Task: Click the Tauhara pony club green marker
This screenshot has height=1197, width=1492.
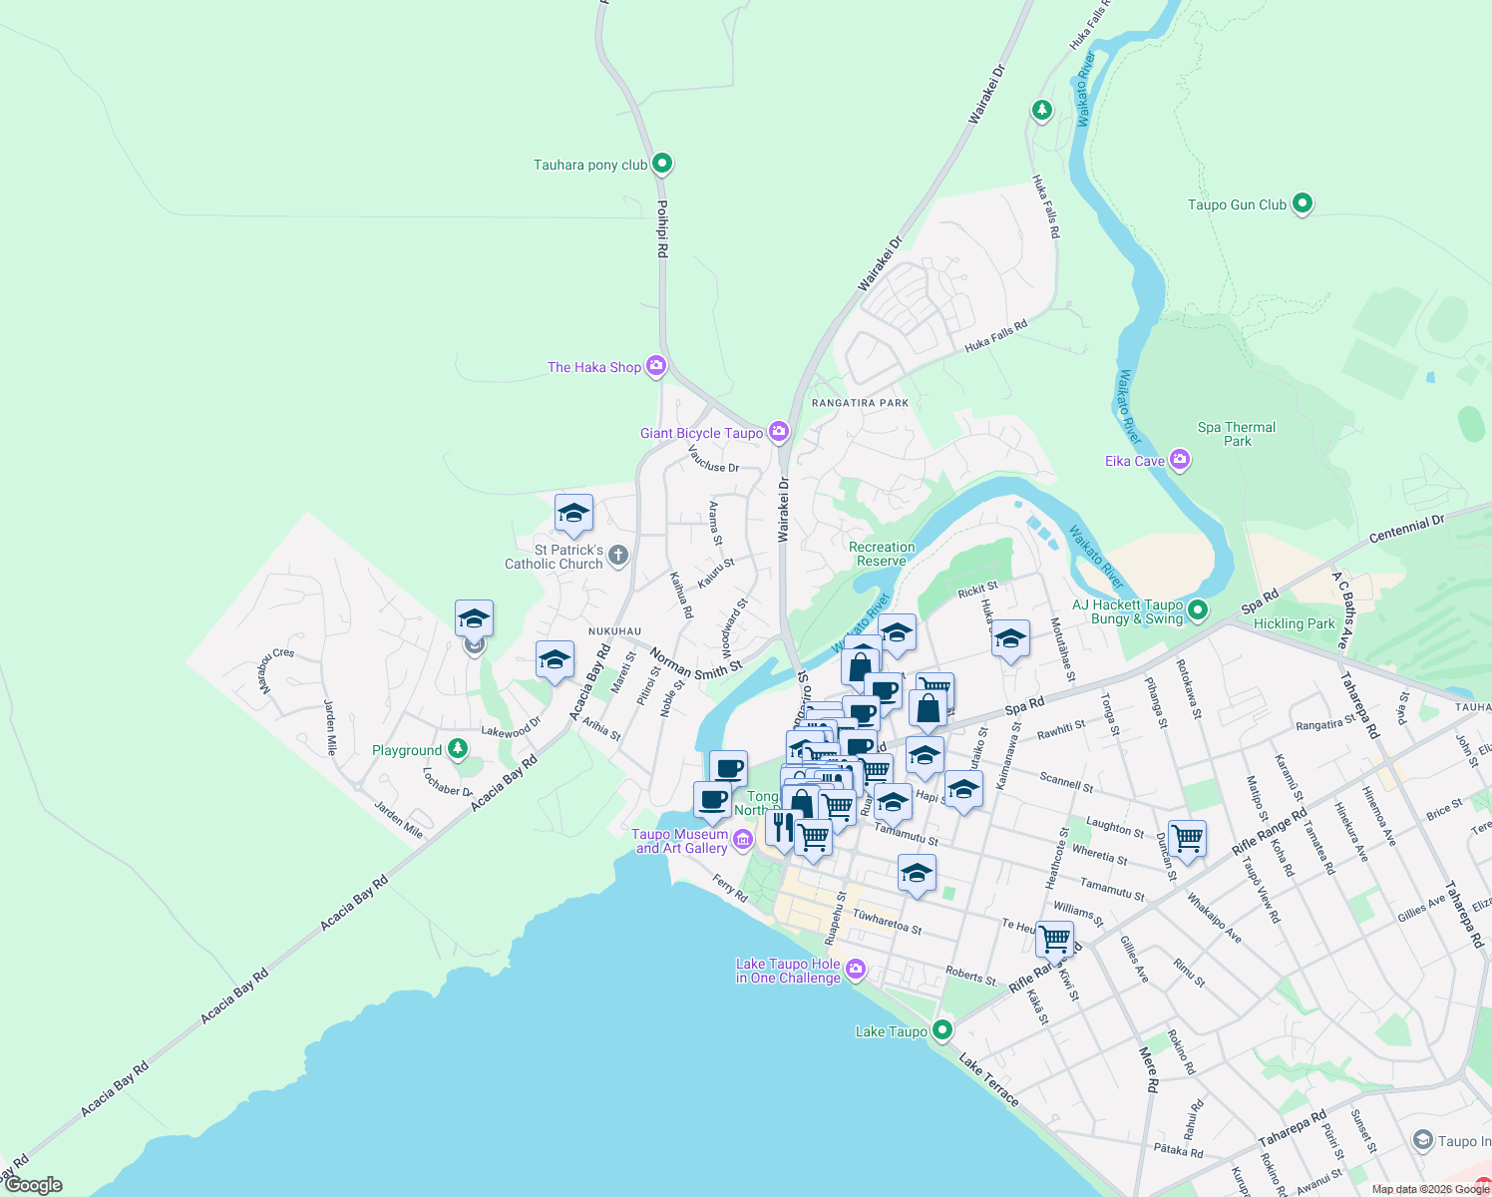Action: pyautogui.click(x=661, y=164)
